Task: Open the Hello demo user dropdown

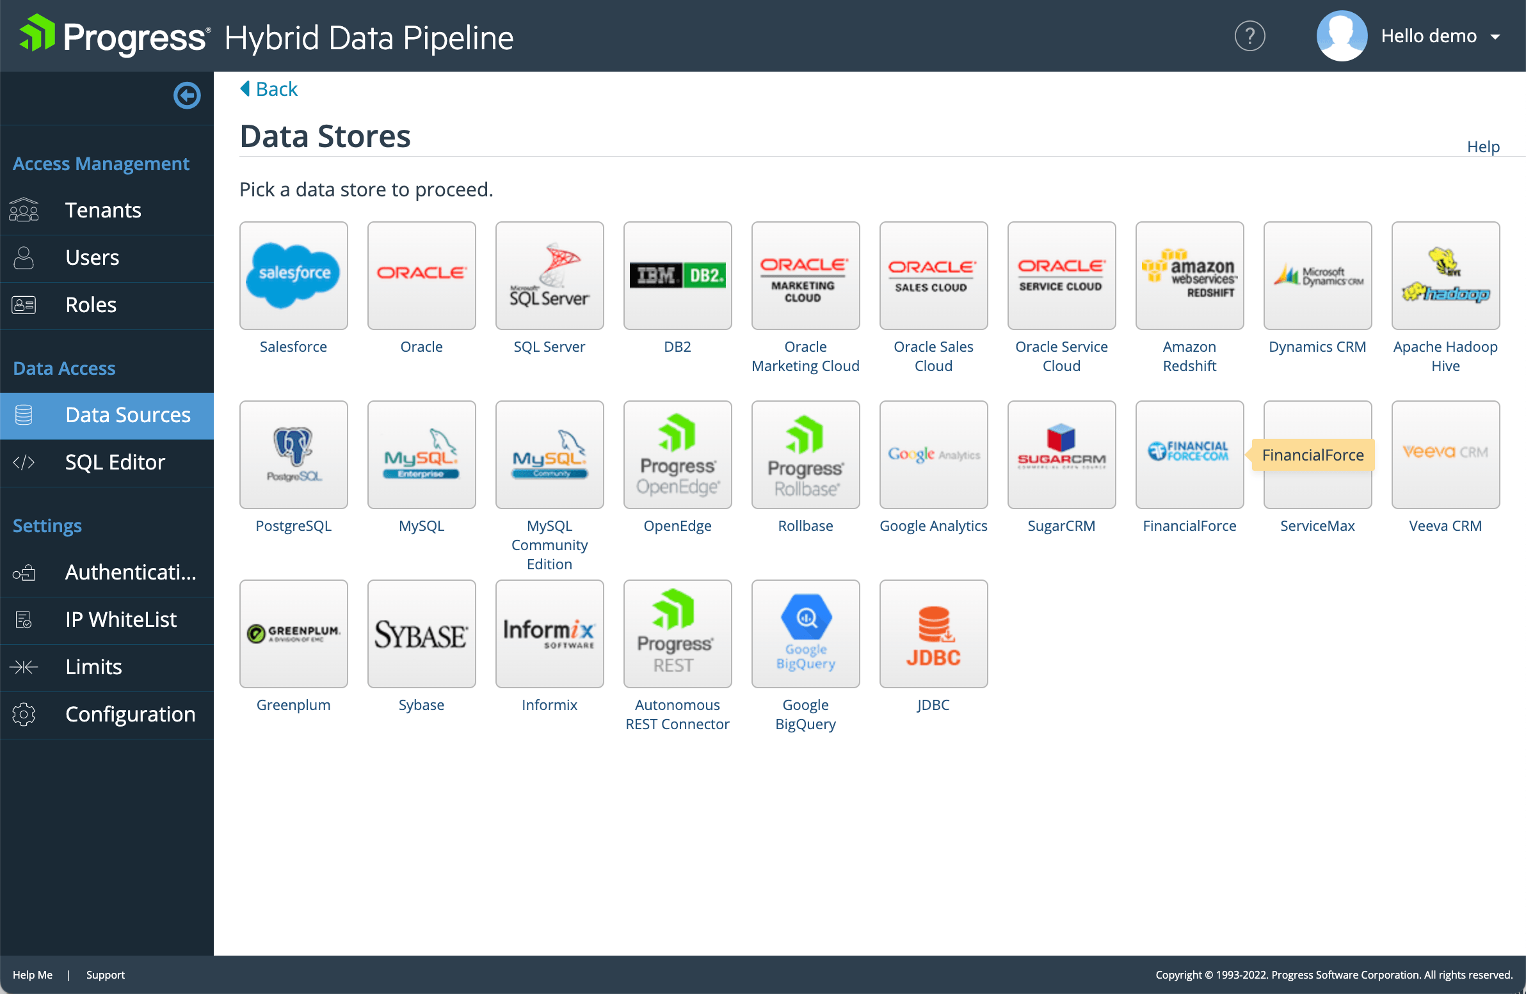Action: [1441, 36]
